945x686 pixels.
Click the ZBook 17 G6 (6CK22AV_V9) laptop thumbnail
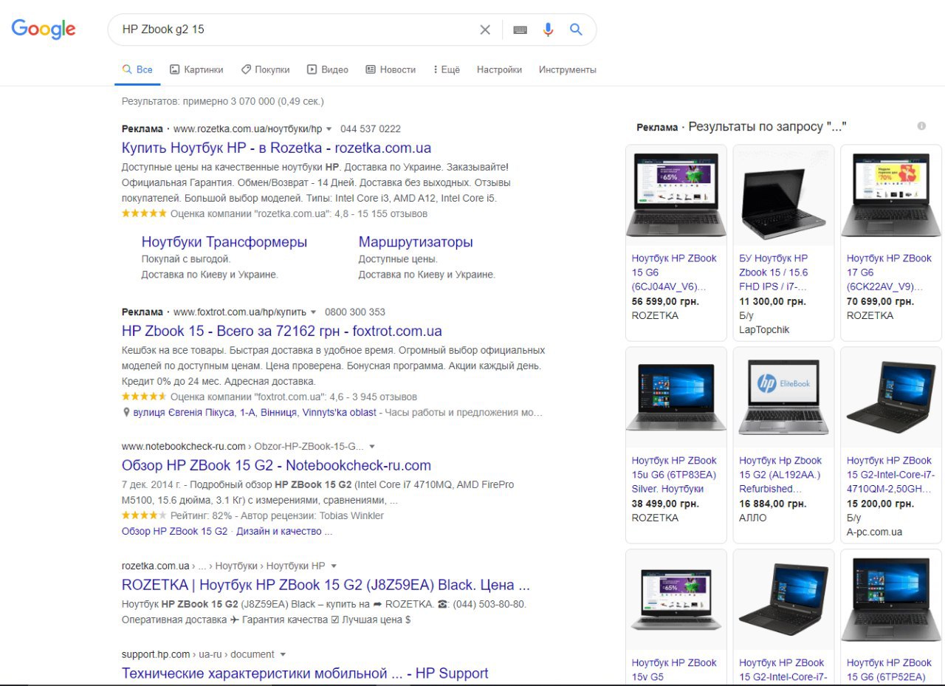pos(891,195)
